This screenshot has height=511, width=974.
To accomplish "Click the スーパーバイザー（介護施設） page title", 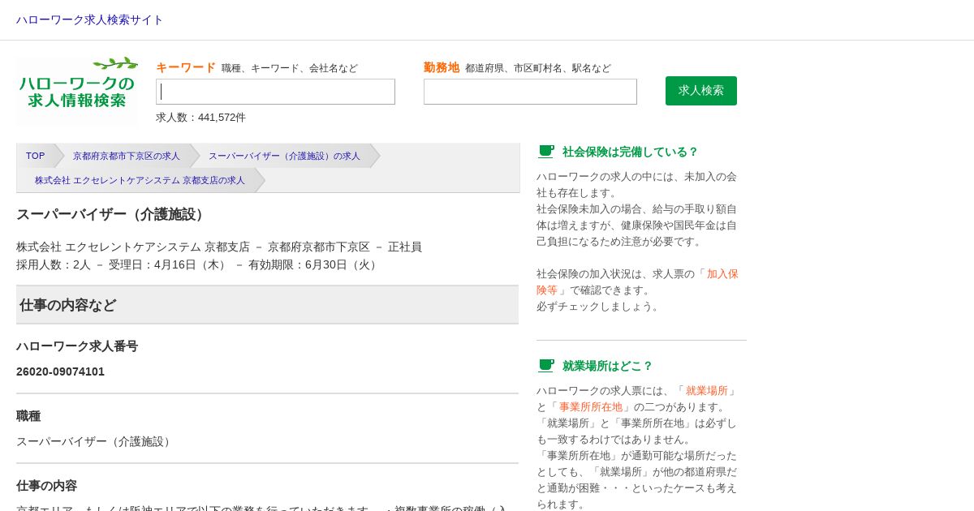I will pyautogui.click(x=112, y=214).
